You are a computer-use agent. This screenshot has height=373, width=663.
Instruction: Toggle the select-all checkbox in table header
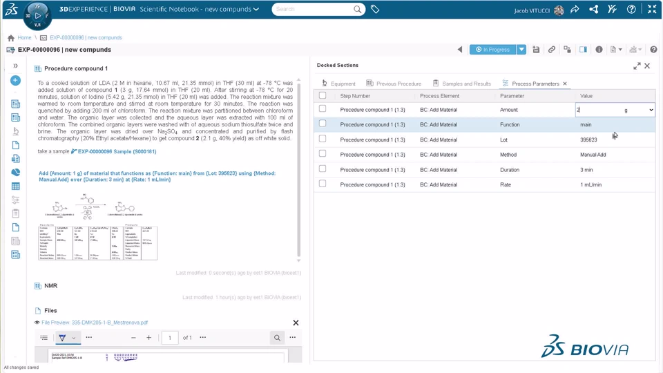coord(323,95)
